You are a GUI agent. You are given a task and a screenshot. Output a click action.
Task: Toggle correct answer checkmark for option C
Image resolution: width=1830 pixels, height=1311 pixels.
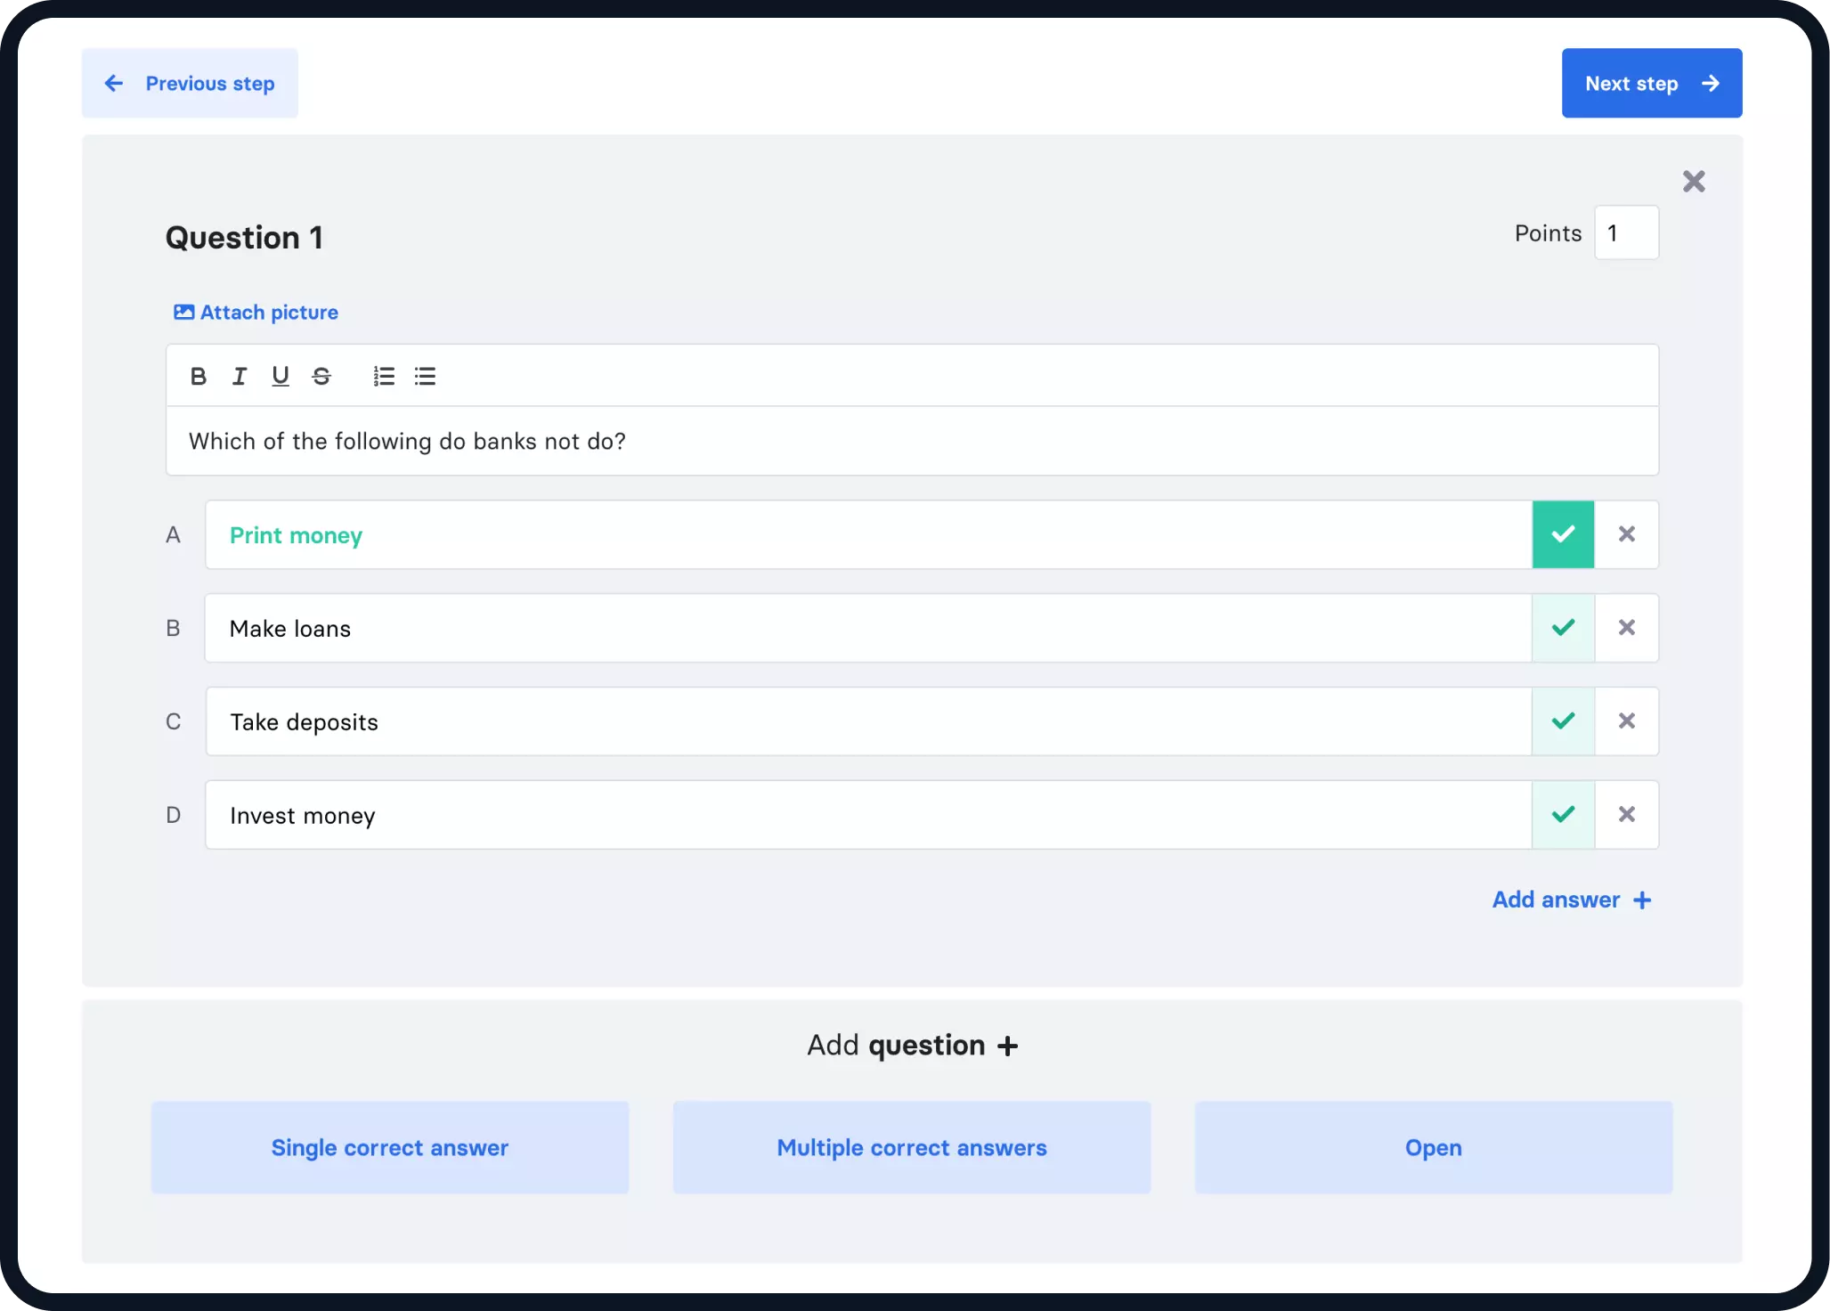[x=1564, y=721]
